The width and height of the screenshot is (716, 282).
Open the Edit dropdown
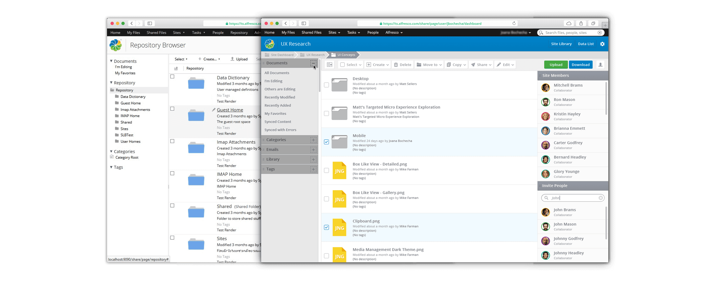tap(505, 65)
